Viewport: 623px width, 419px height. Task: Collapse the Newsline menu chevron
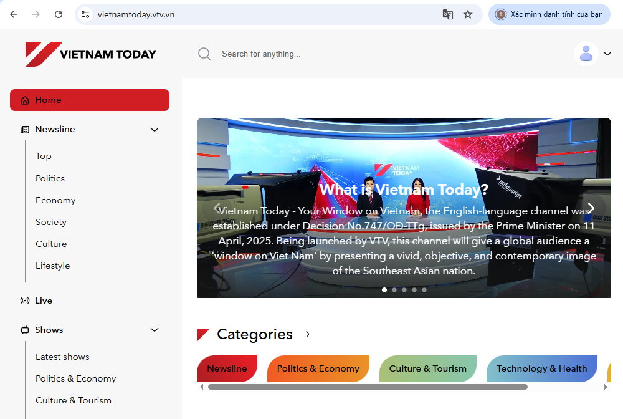[155, 130]
